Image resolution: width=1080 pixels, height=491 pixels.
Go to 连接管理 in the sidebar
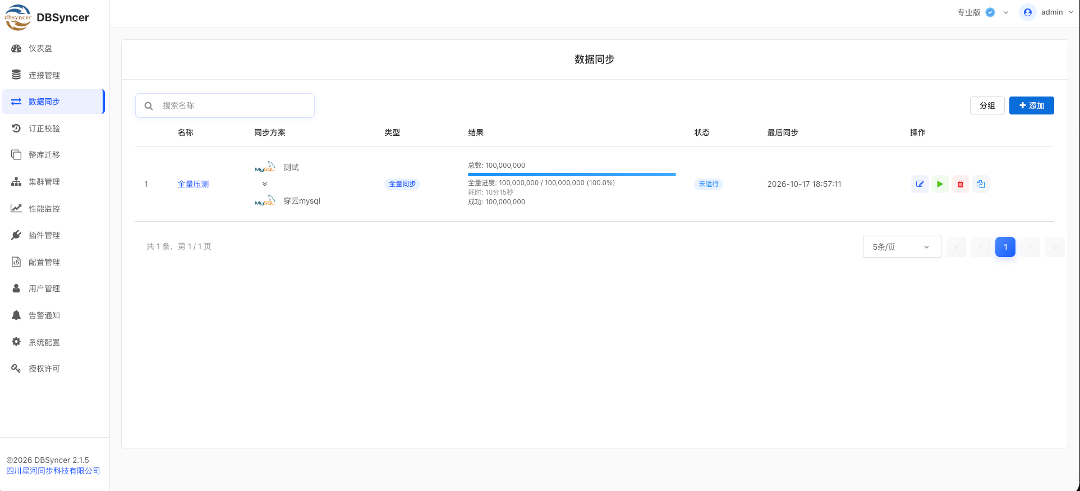pos(53,75)
